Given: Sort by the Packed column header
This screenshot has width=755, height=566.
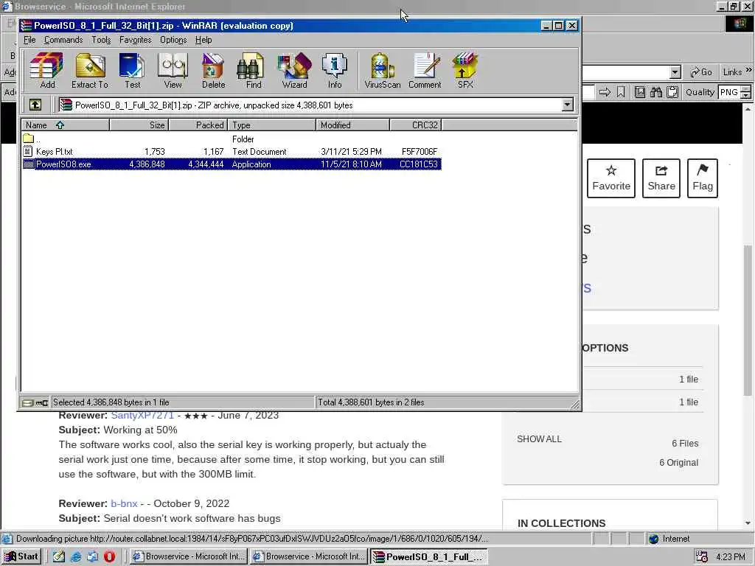Looking at the screenshot, I should pyautogui.click(x=198, y=125).
